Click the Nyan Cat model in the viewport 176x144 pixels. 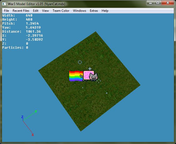pos(89,75)
